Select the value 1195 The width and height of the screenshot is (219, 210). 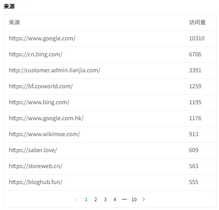pyautogui.click(x=195, y=102)
